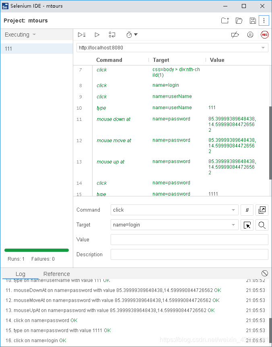Screen dimensions: 272x347
Task: Step over the current command
Action: (x=112, y=35)
